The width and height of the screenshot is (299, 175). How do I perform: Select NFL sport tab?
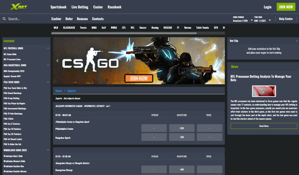tap(133, 28)
